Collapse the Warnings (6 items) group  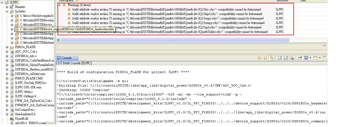click(x=59, y=5)
